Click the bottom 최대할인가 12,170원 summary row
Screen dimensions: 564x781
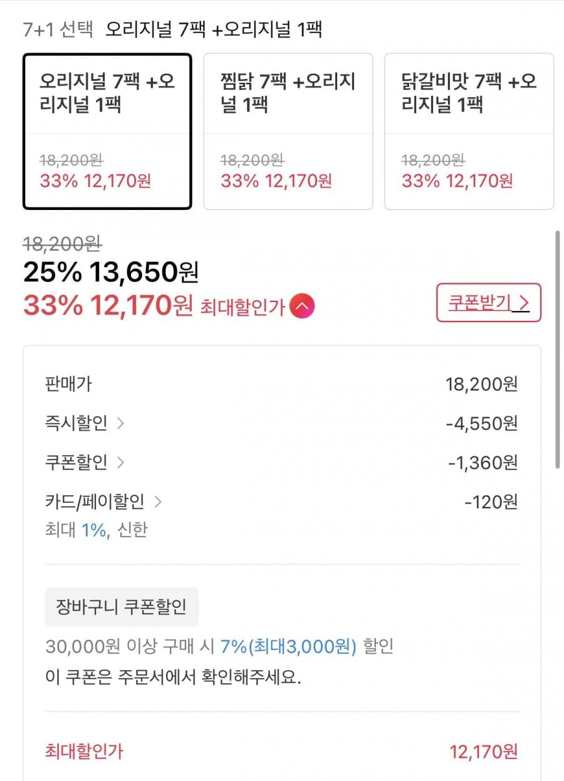click(x=281, y=751)
